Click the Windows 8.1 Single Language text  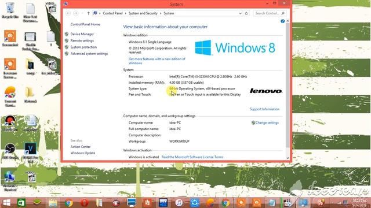(150, 42)
